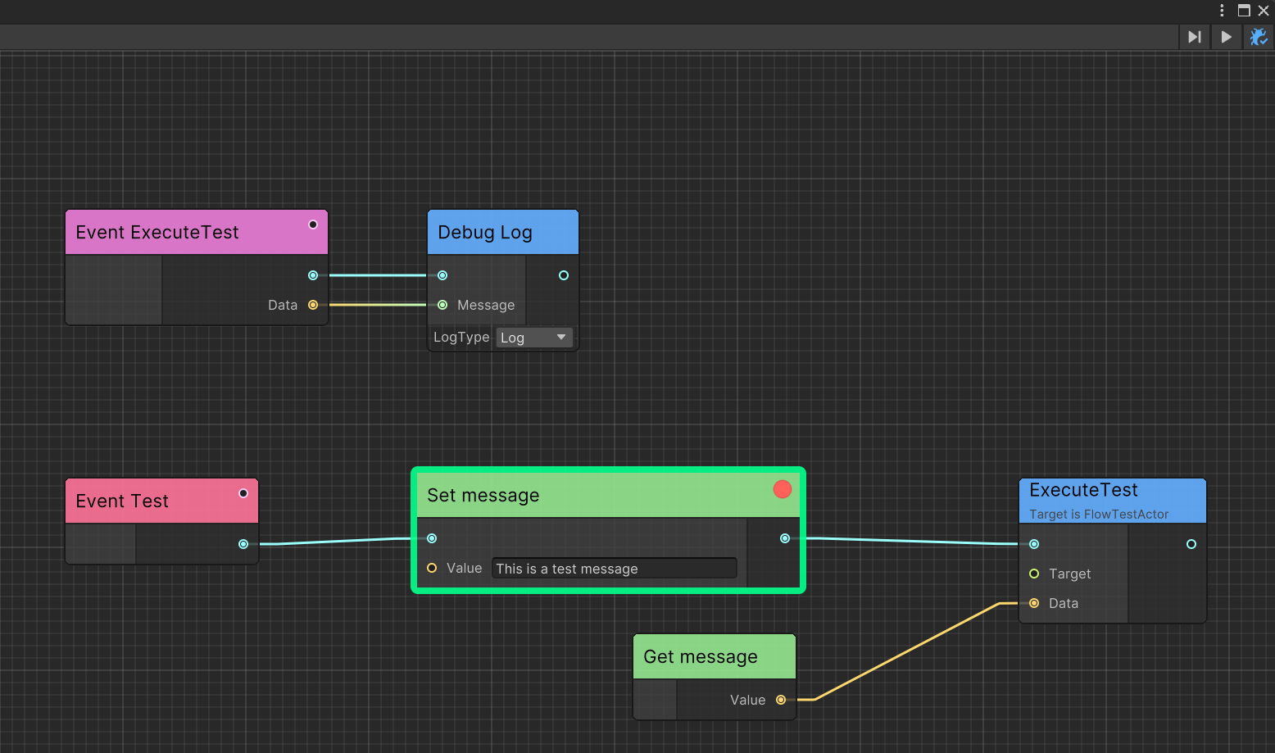Click the flow output port of Debug Log
1275x753 pixels.
tap(564, 275)
